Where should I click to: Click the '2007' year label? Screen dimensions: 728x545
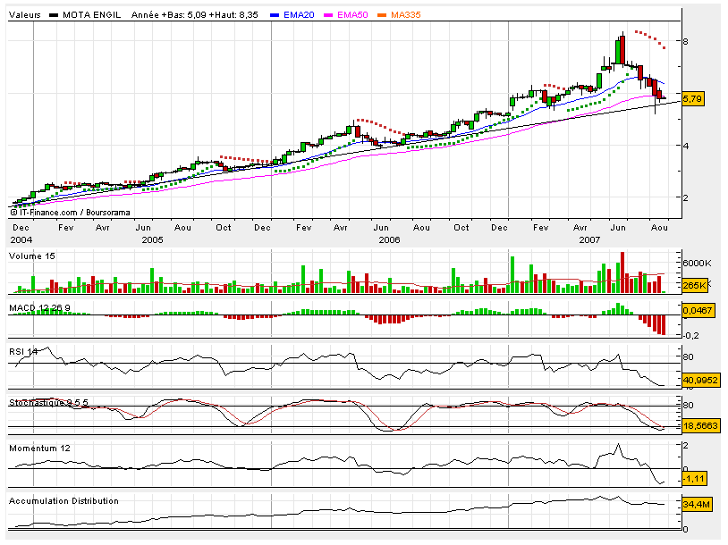point(589,239)
